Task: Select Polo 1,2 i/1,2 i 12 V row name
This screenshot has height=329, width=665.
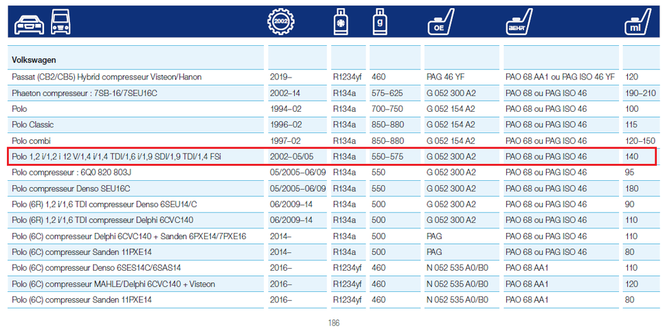Action: (x=116, y=157)
